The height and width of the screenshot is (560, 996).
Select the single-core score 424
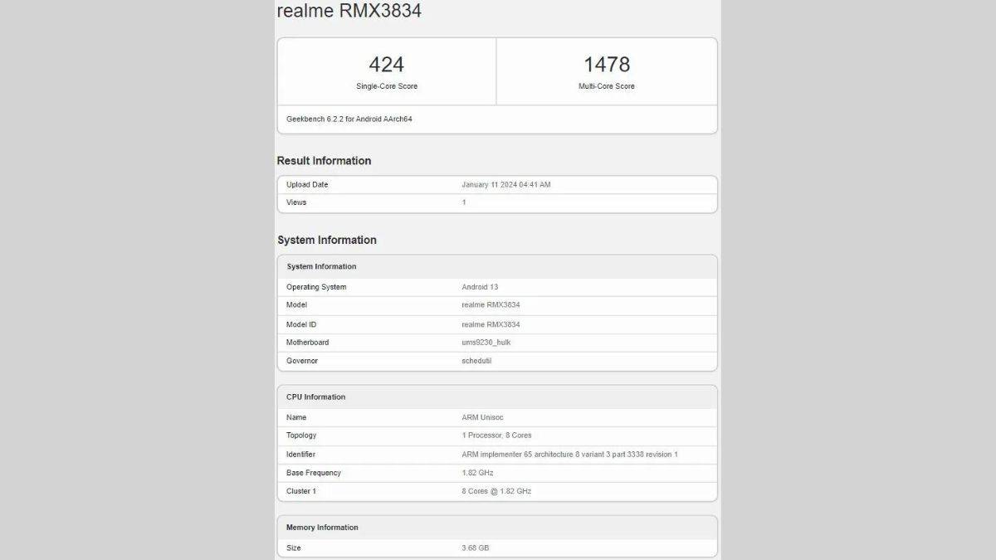tap(387, 64)
